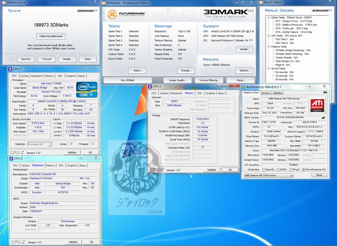Click the Futuremark orange logo in 3DMark03 window
The height and width of the screenshot is (246, 337).
coord(112,15)
